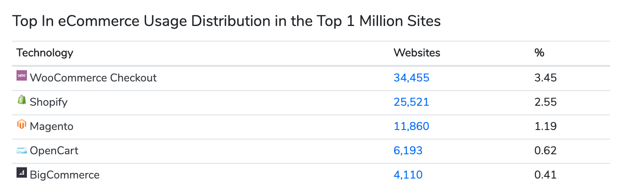Open the 34,455 websites link

tap(411, 78)
